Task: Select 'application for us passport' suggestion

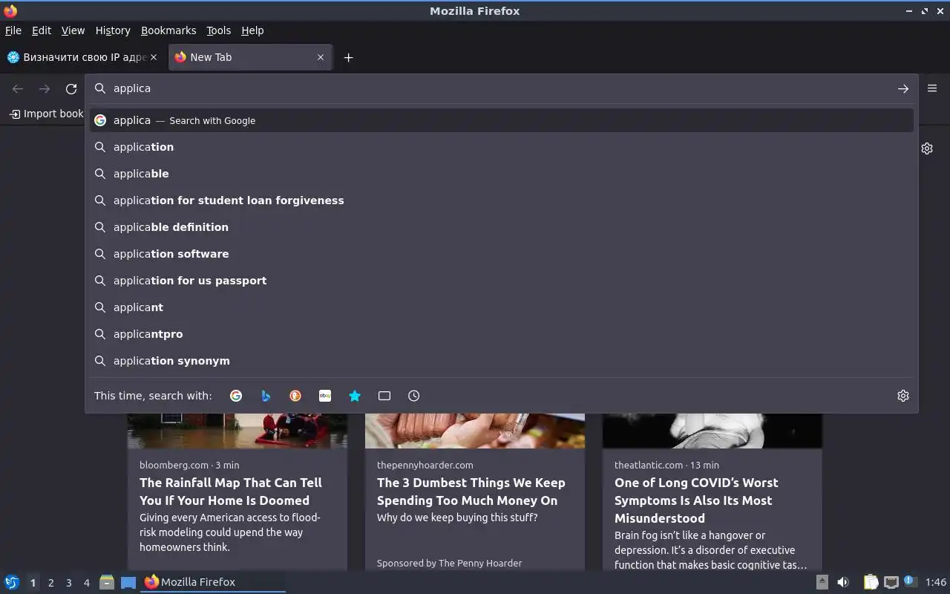Action: point(502,281)
